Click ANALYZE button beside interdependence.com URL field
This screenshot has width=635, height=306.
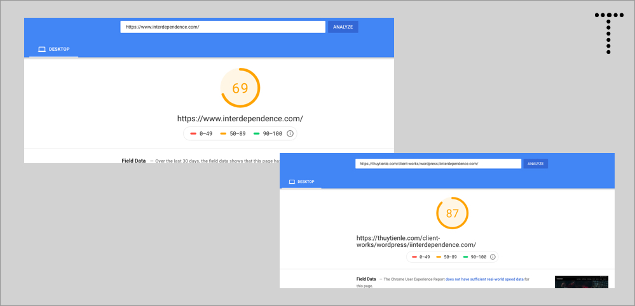click(343, 27)
